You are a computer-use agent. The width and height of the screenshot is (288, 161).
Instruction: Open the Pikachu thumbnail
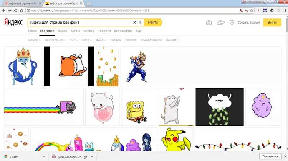point(176,140)
